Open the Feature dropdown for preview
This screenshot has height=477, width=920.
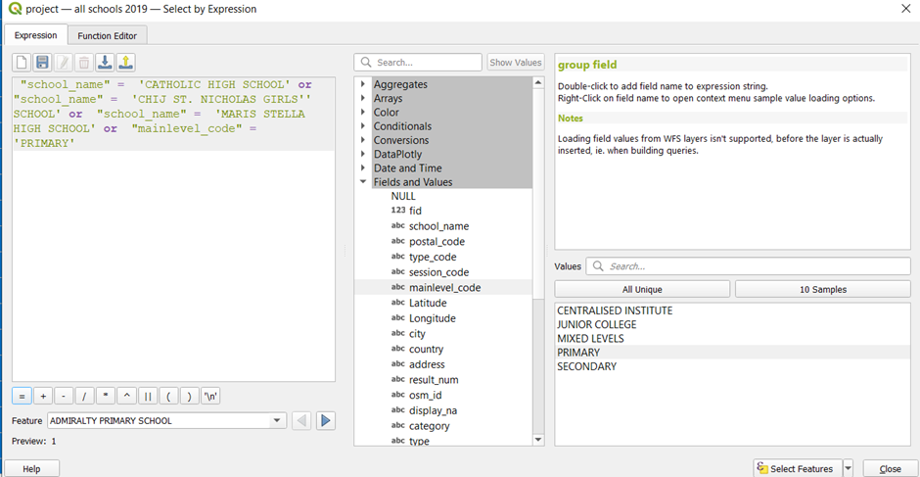coord(278,421)
